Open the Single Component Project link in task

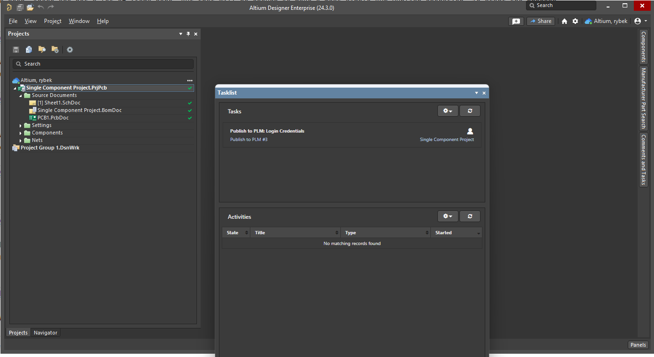pyautogui.click(x=447, y=140)
